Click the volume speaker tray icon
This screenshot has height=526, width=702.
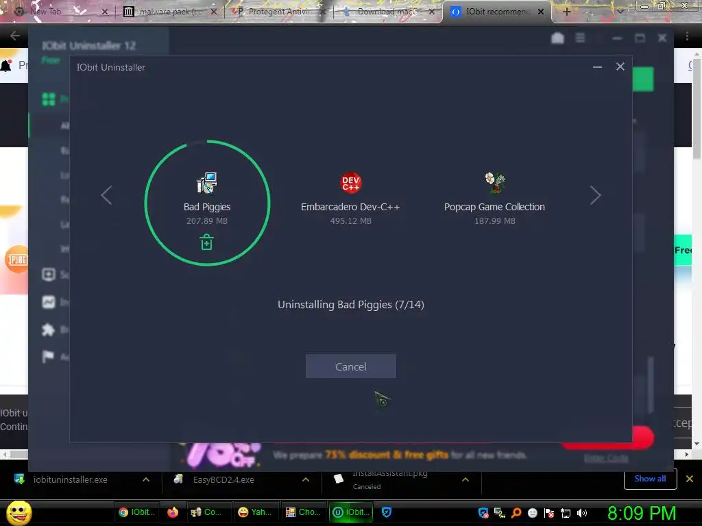coord(582,513)
